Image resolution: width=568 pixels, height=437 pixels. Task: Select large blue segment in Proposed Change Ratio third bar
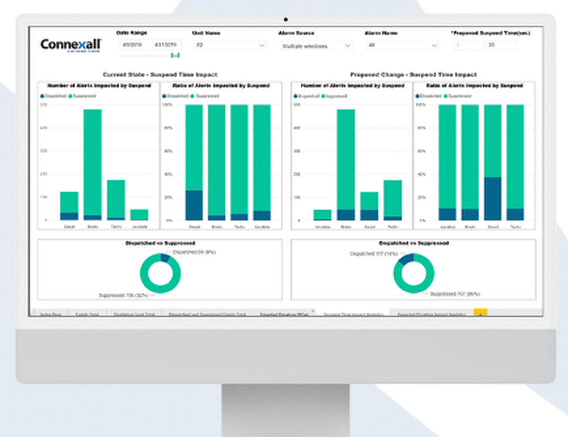coord(492,199)
